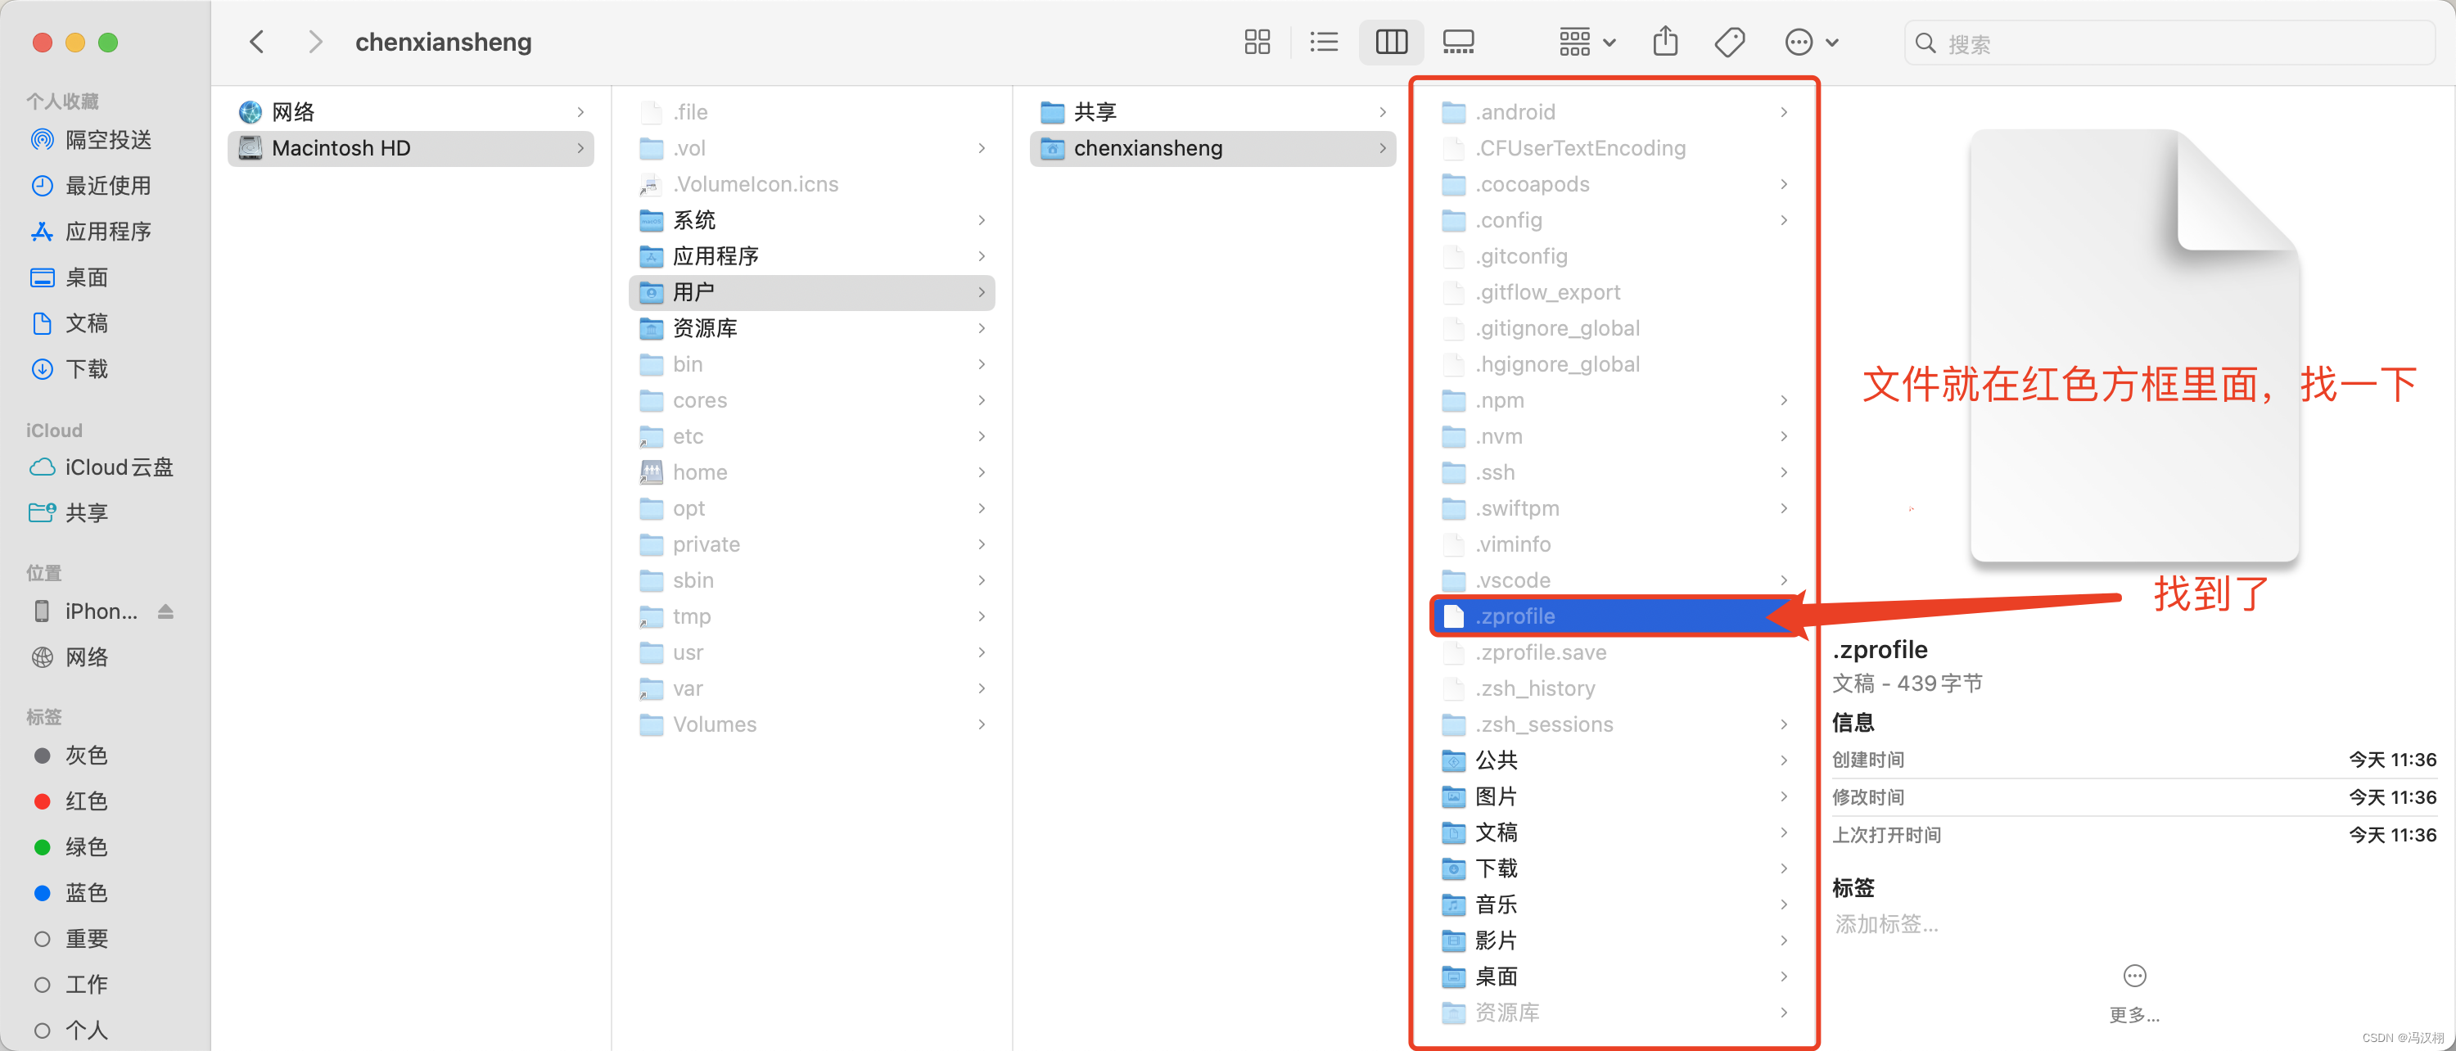The width and height of the screenshot is (2456, 1051).
Task: Select the 绿色 tag
Action: point(70,846)
